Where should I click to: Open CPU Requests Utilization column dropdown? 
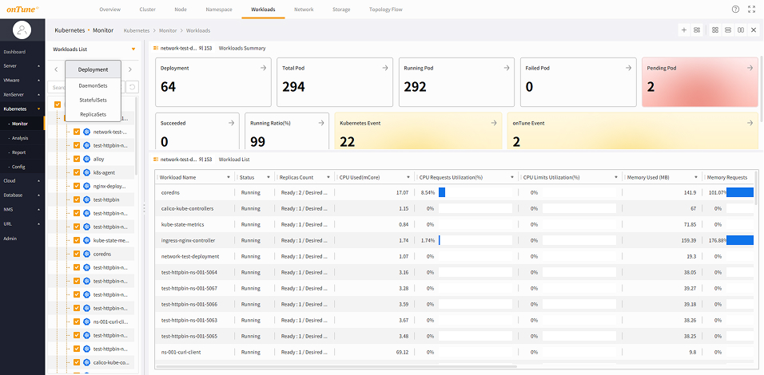(x=512, y=178)
